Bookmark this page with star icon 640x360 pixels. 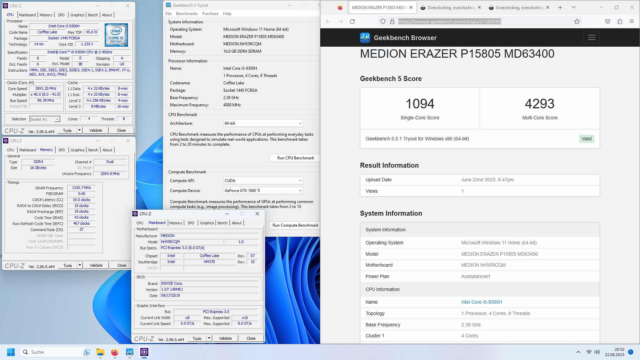(577, 22)
